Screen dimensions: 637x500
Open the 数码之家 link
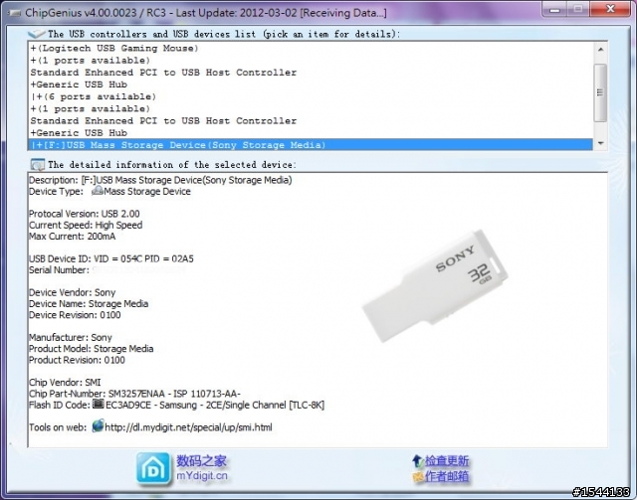[201, 460]
